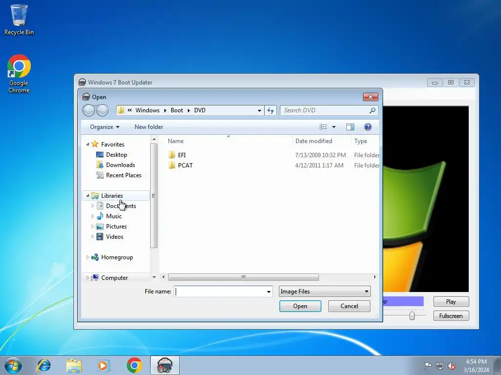Click the Forward navigation arrow in Open dialog
The width and height of the screenshot is (501, 375).
[102, 111]
